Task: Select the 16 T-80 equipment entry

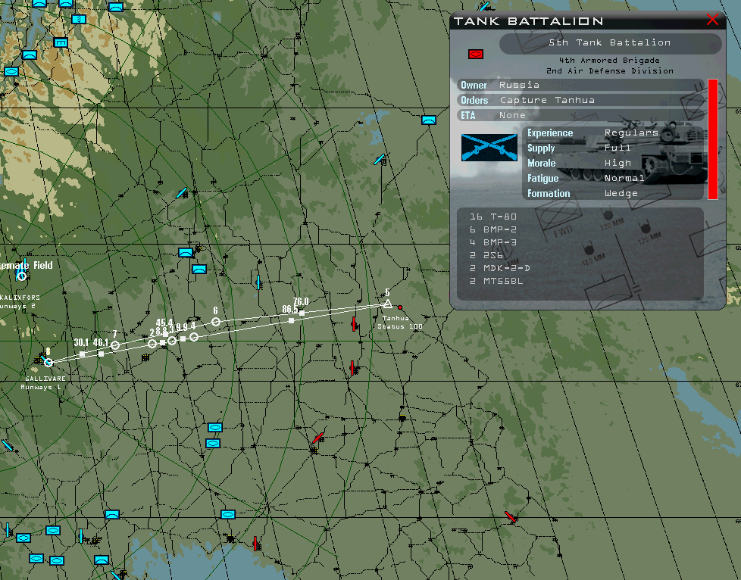Action: click(493, 217)
